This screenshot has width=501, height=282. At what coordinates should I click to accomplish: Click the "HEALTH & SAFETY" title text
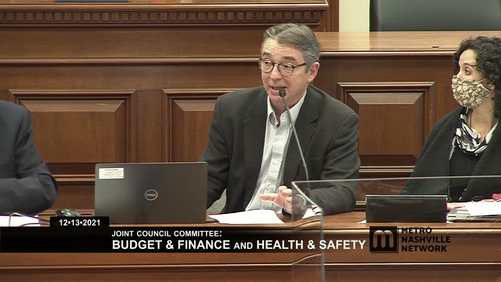[311, 245]
